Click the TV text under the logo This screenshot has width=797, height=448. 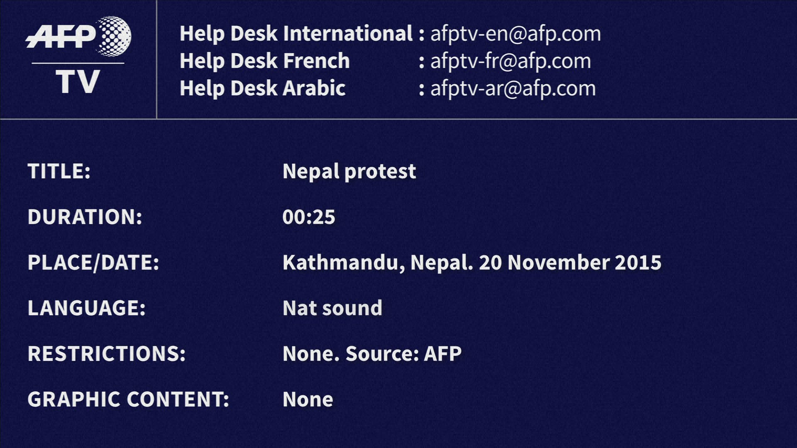(78, 82)
